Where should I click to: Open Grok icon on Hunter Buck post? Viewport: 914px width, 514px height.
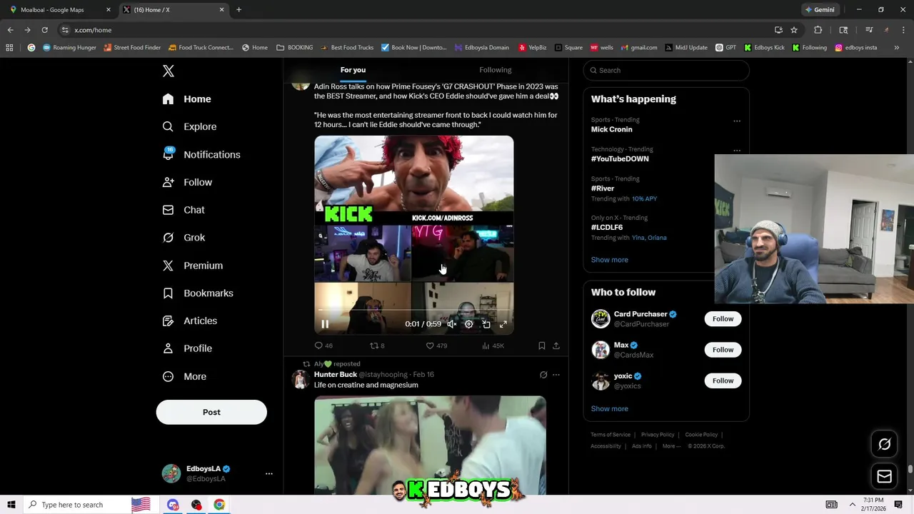543,375
